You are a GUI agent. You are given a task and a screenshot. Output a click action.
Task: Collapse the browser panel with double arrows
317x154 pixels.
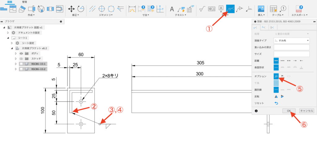coord(2,21)
